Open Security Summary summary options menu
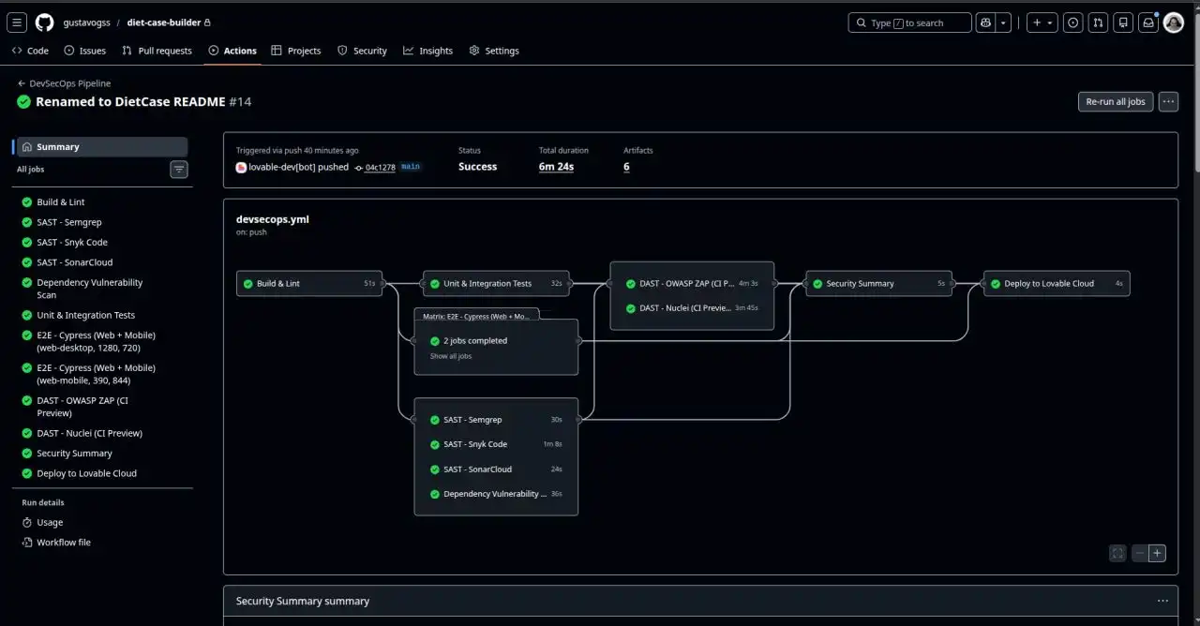The height and width of the screenshot is (626, 1200). [x=1162, y=601]
